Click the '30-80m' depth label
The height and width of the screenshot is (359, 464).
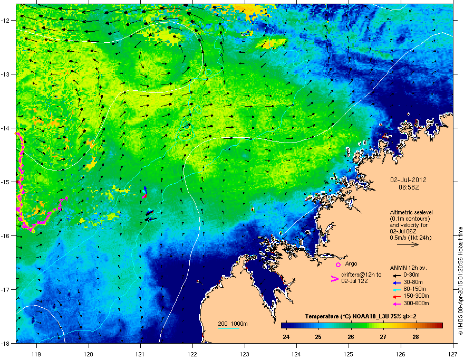pos(413,282)
